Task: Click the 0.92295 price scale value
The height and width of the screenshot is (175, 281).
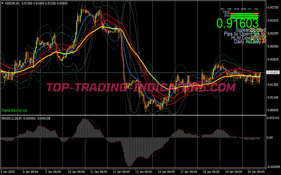Action: point(273,33)
